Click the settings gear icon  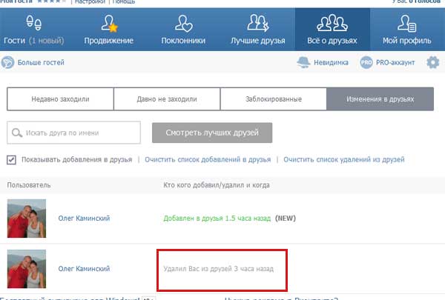(x=432, y=63)
